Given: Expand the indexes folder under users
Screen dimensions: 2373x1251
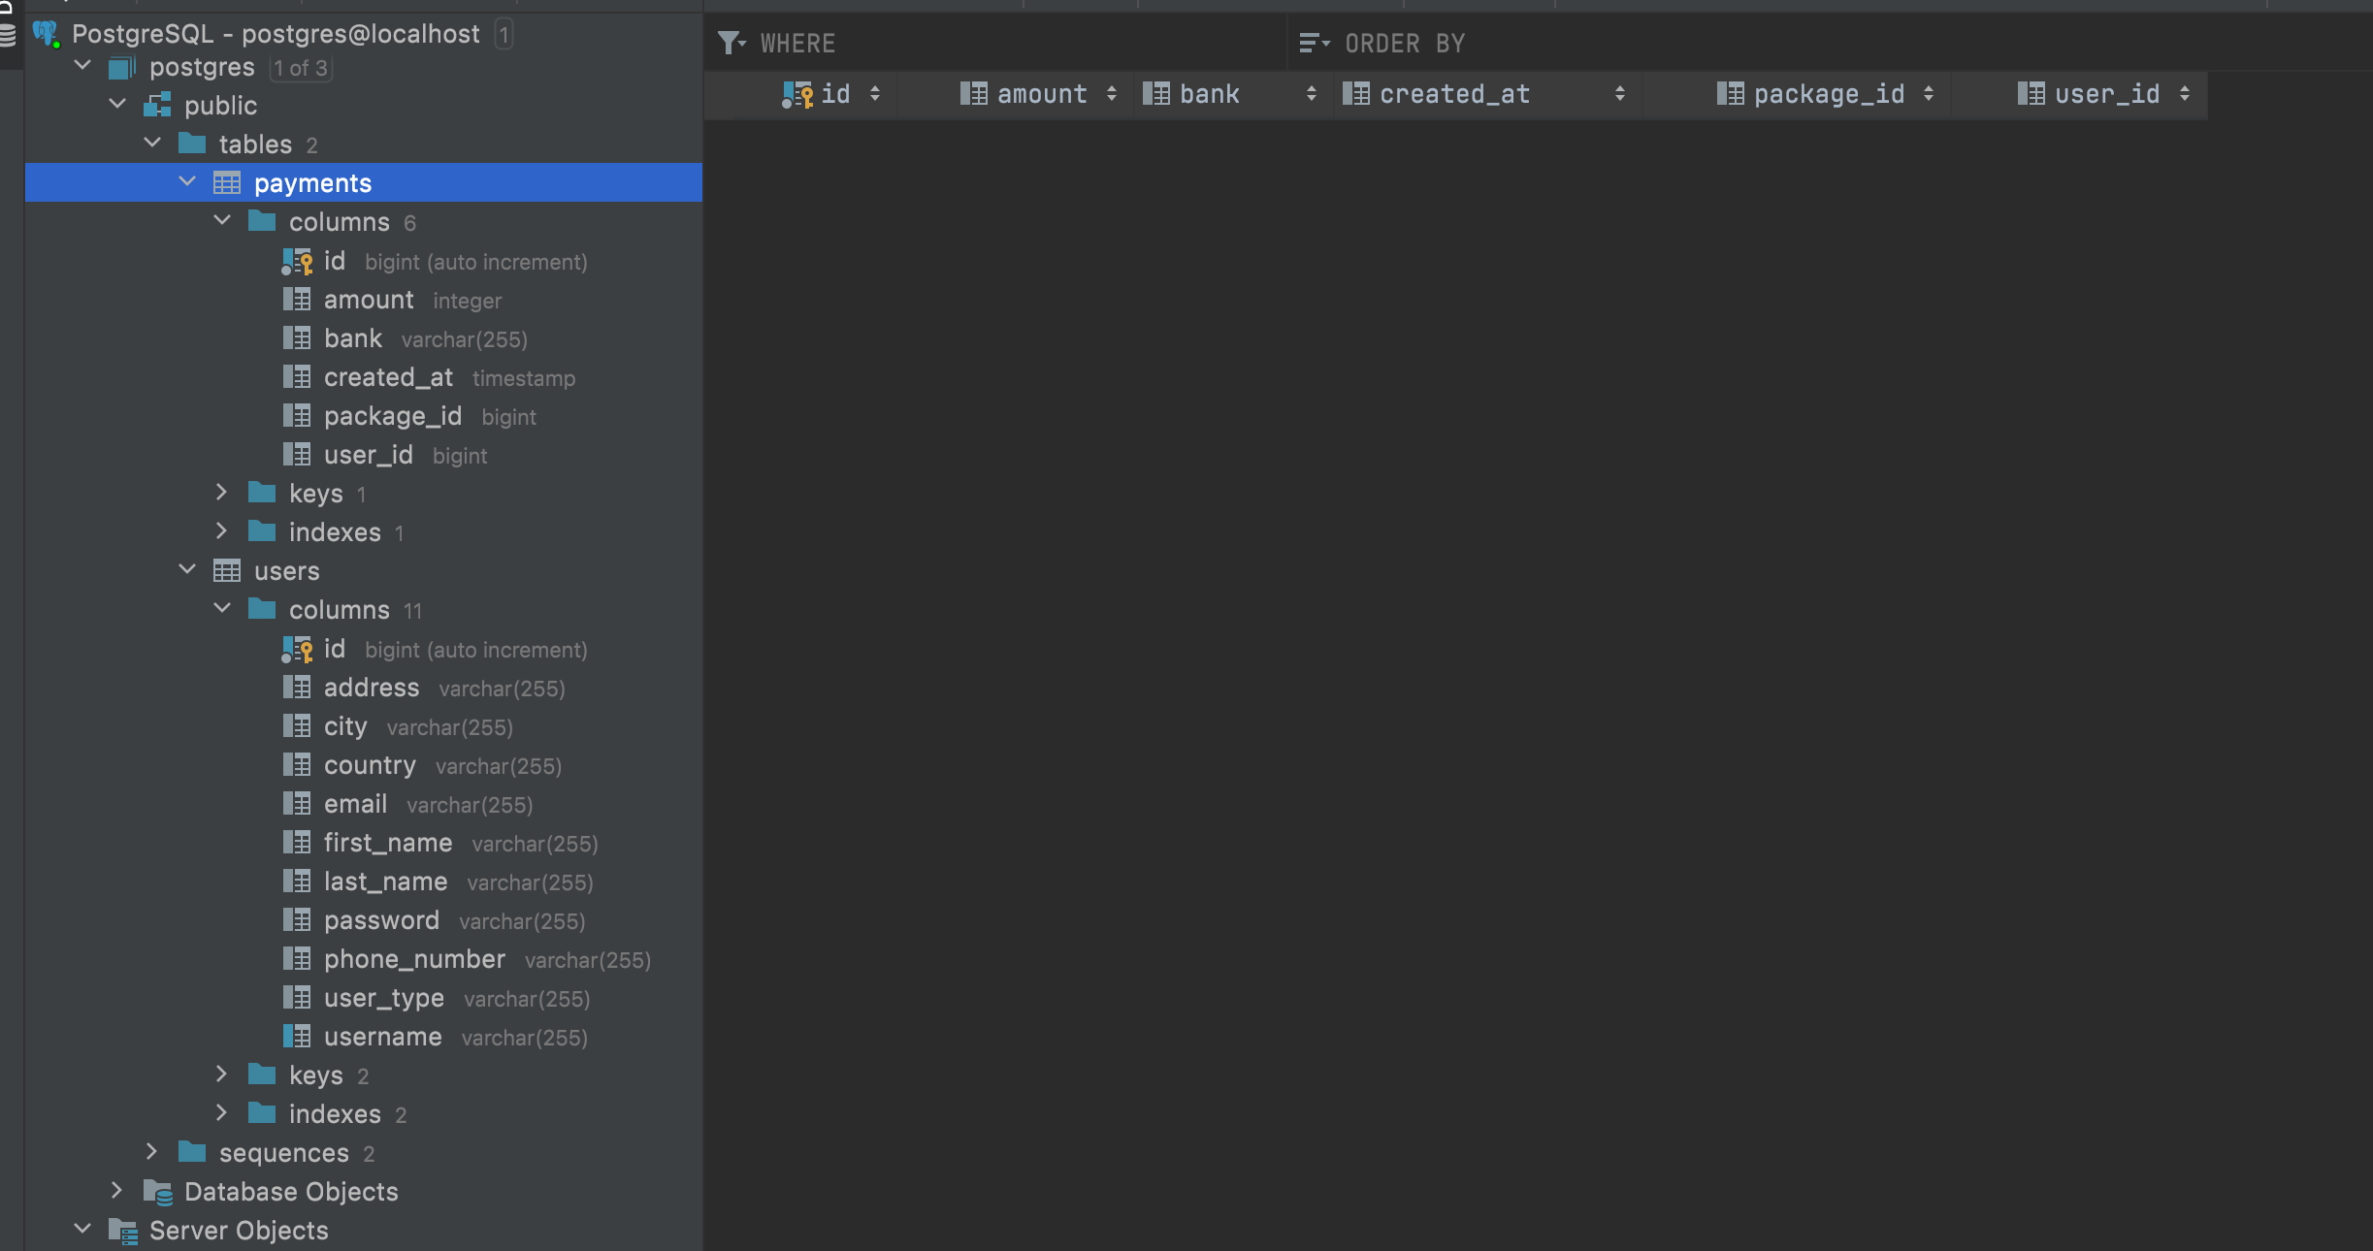Looking at the screenshot, I should [222, 1113].
